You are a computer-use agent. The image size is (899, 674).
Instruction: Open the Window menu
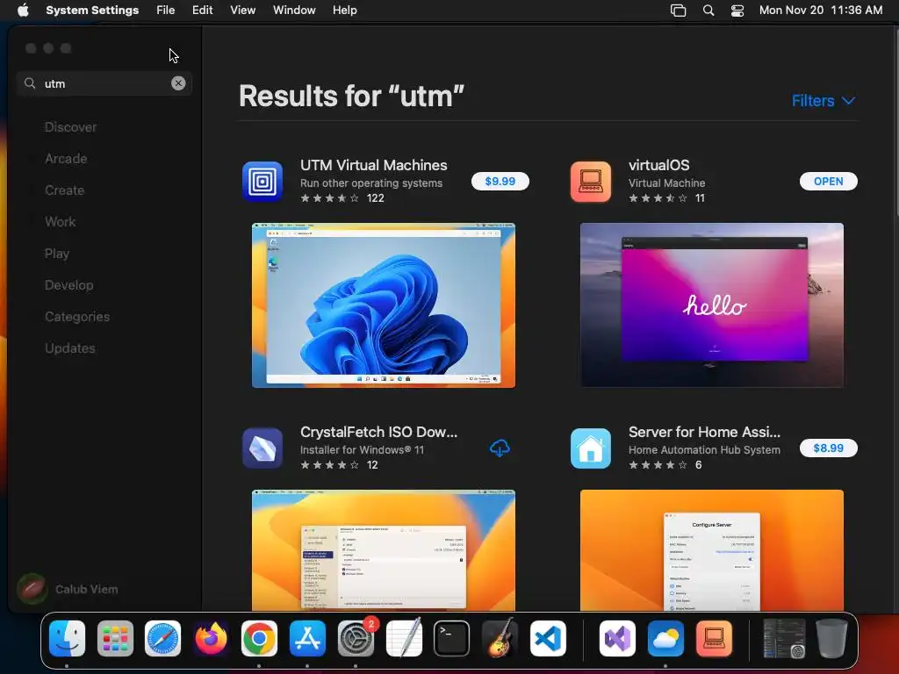pos(294,10)
